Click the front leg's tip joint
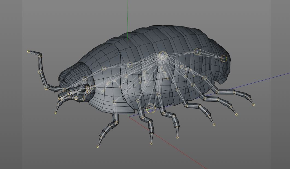 tap(98, 147)
